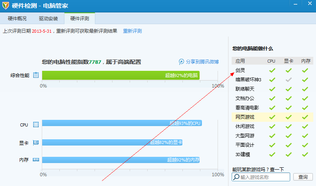Click the CPU checkmark for 3D建模

click(272, 154)
